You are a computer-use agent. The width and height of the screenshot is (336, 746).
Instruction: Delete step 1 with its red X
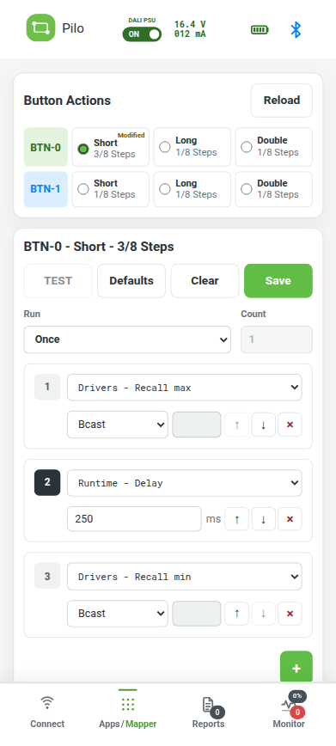tap(290, 425)
